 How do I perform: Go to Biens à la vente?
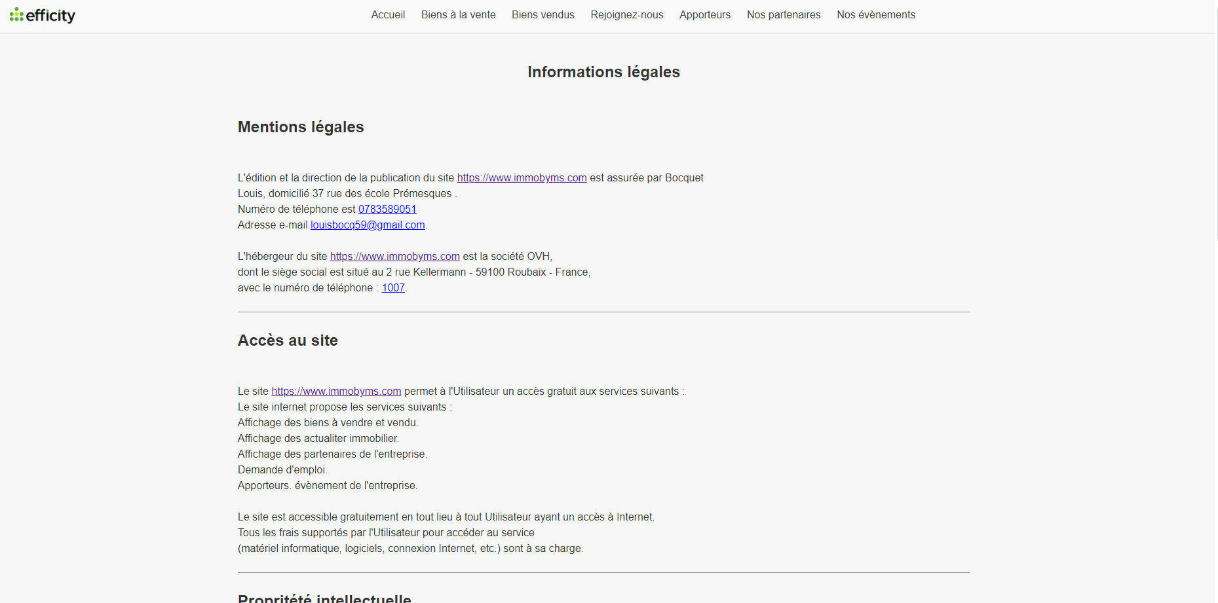tap(458, 15)
